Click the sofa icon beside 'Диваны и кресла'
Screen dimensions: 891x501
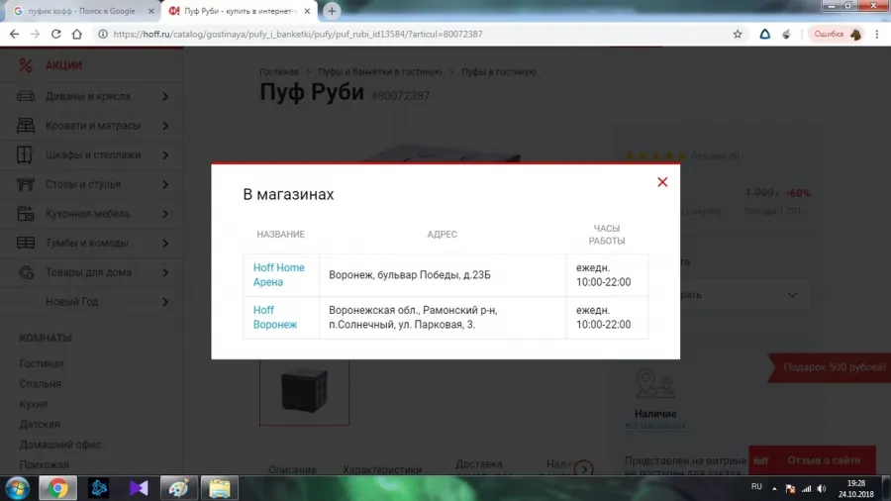(x=26, y=97)
